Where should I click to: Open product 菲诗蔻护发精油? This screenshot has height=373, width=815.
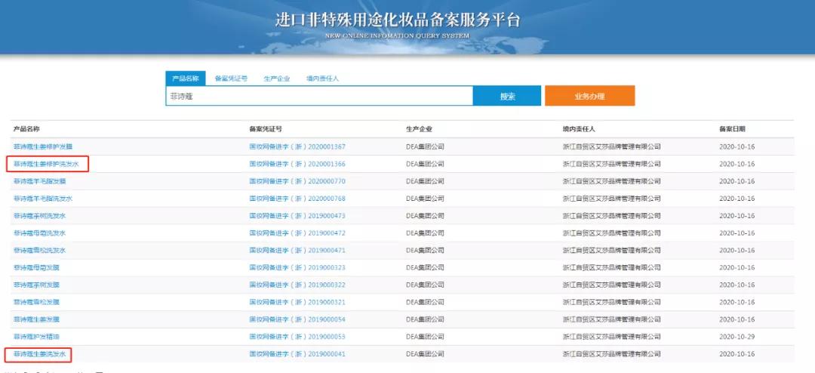click(36, 337)
